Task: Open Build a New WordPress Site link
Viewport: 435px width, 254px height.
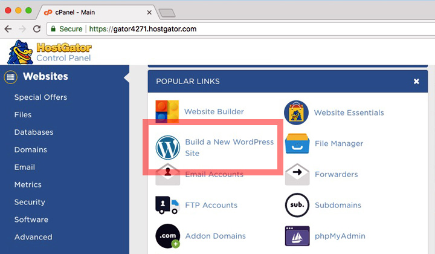Action: 230,148
